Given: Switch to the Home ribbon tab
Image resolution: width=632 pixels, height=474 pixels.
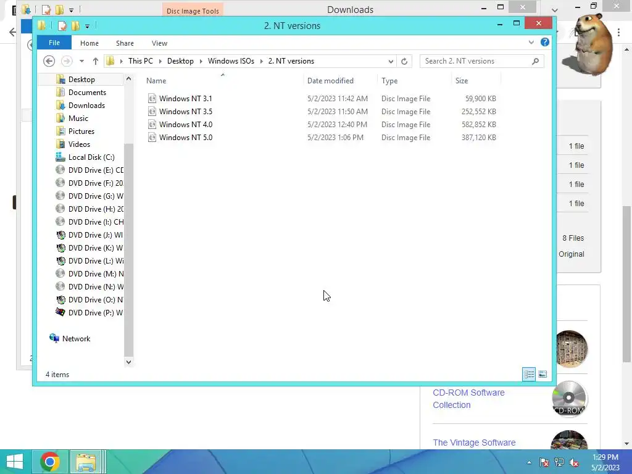Looking at the screenshot, I should point(89,43).
